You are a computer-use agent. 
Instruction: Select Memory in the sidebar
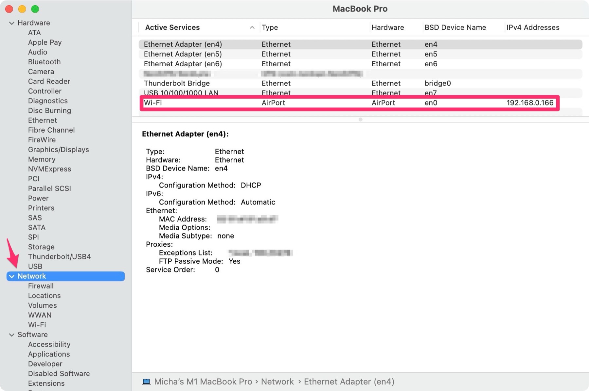pos(42,159)
